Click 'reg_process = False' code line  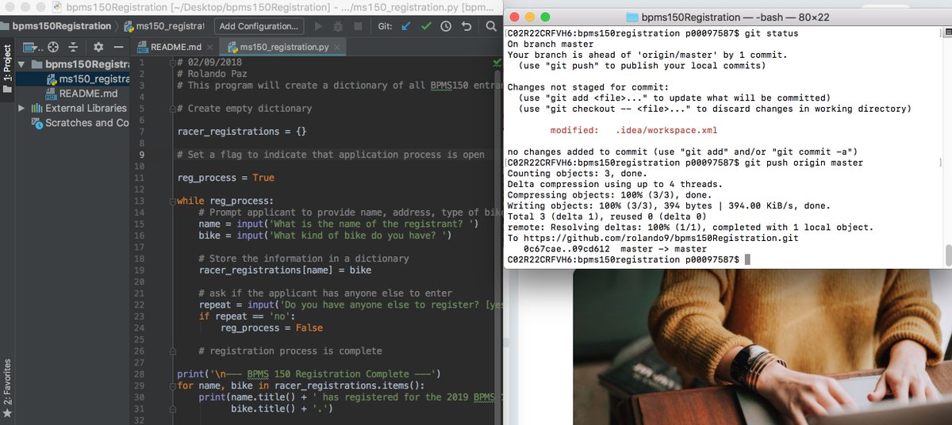click(271, 327)
